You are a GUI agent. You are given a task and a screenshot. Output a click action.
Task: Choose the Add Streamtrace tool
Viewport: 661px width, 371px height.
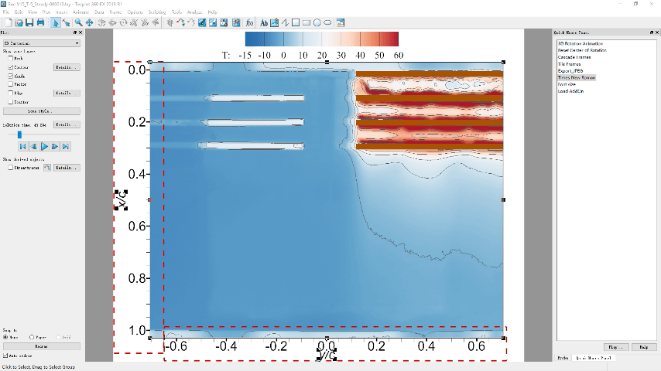pos(181,22)
